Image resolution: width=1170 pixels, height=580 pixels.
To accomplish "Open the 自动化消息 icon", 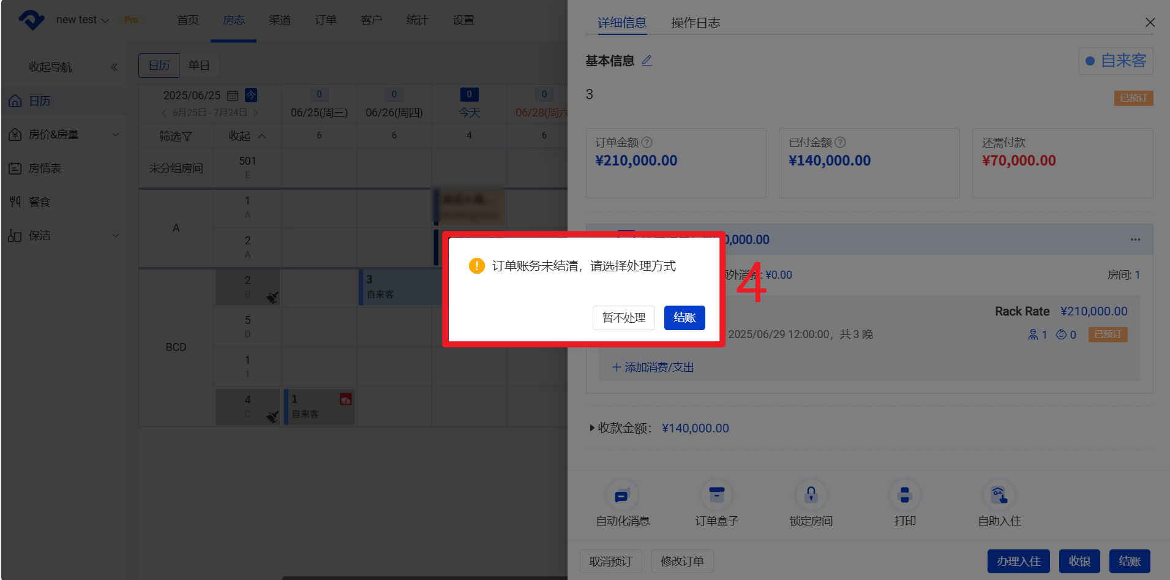I will 622,495.
